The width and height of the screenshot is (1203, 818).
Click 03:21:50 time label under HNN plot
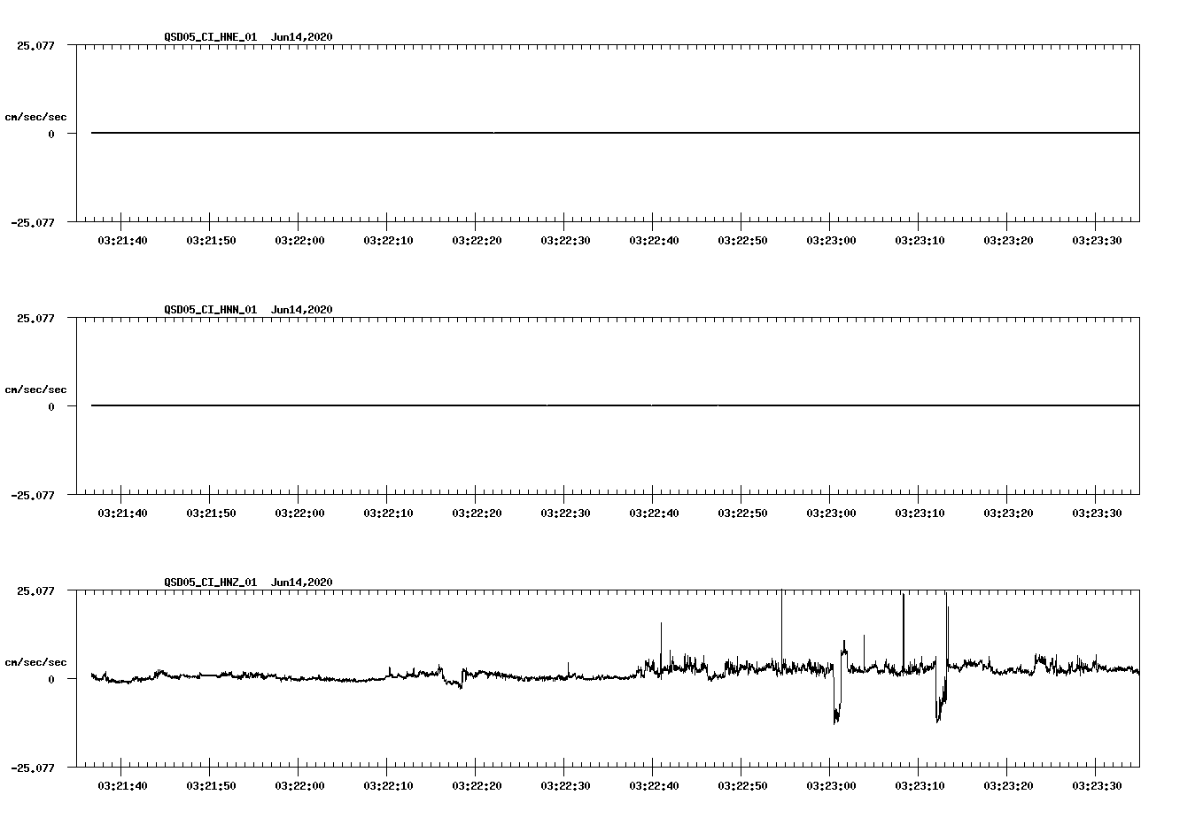211,513
